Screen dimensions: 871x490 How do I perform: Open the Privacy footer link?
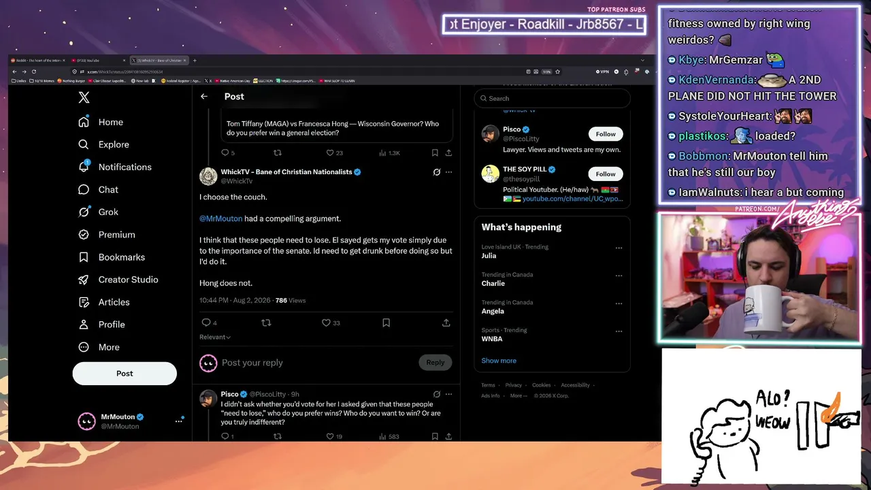click(x=514, y=385)
